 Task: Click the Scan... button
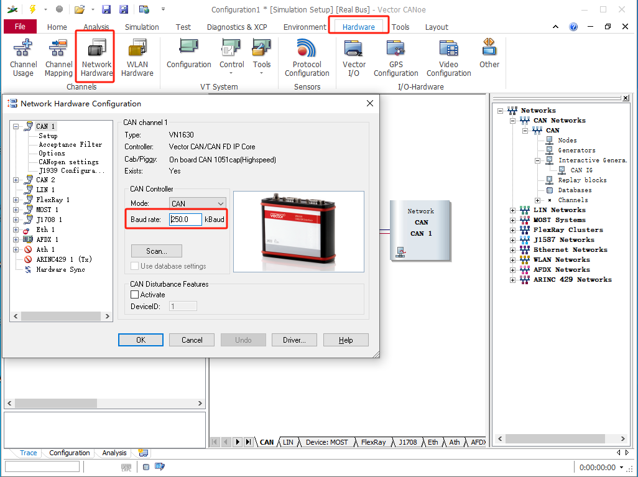(x=157, y=251)
